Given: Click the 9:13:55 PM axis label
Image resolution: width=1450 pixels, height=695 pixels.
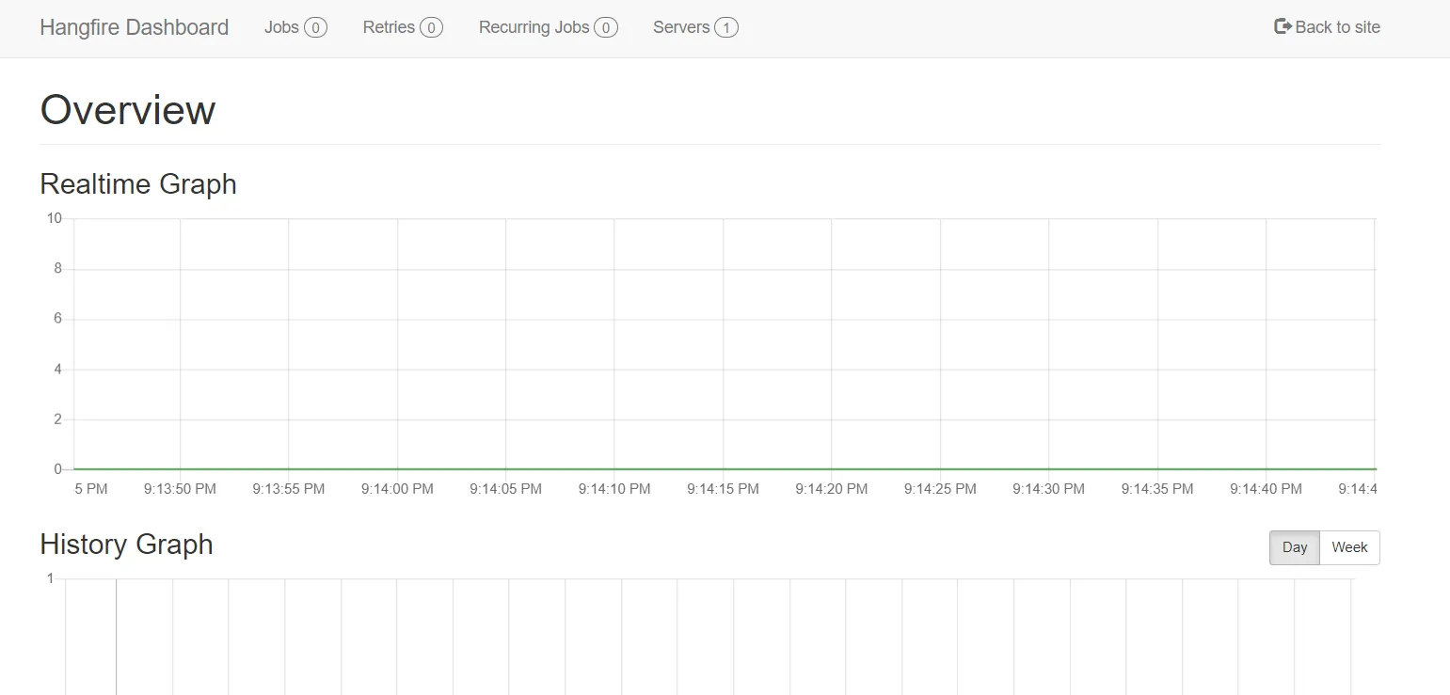Looking at the screenshot, I should [289, 489].
